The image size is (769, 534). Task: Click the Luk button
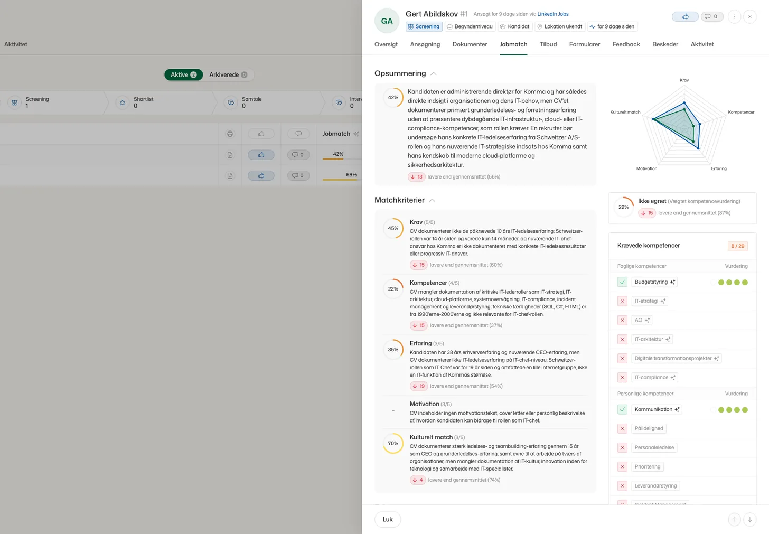point(388,519)
